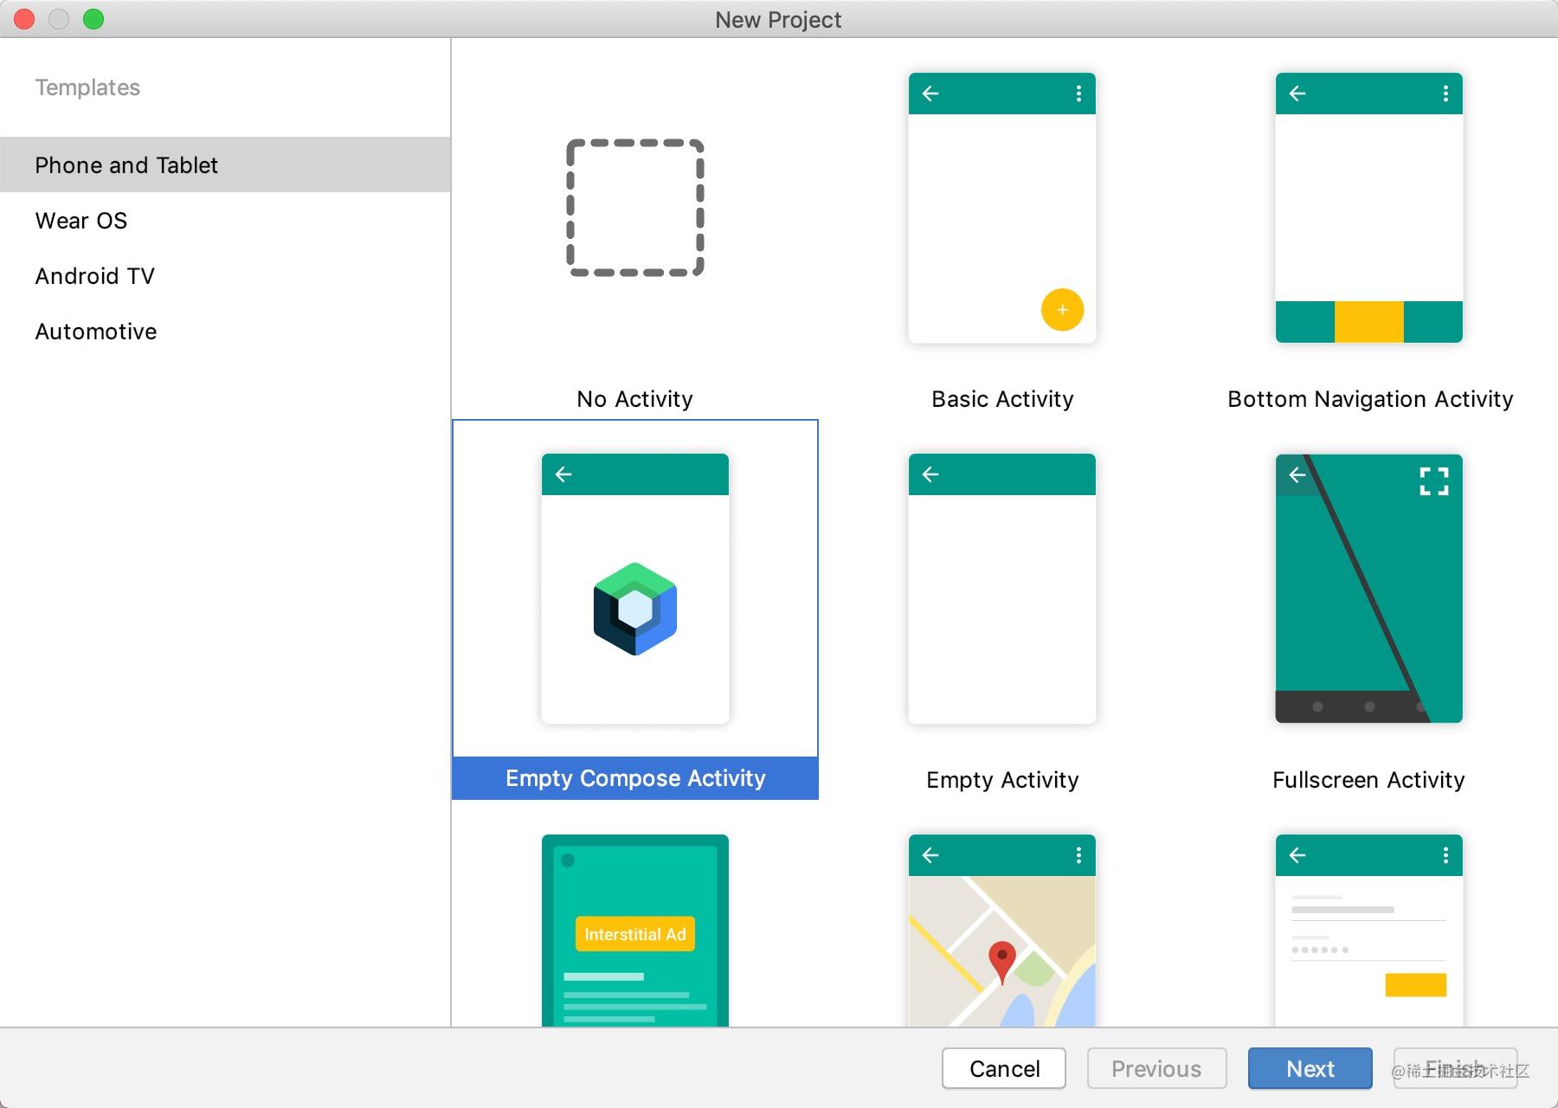
Task: Select the Empty Compose Activity template
Action: [634, 776]
